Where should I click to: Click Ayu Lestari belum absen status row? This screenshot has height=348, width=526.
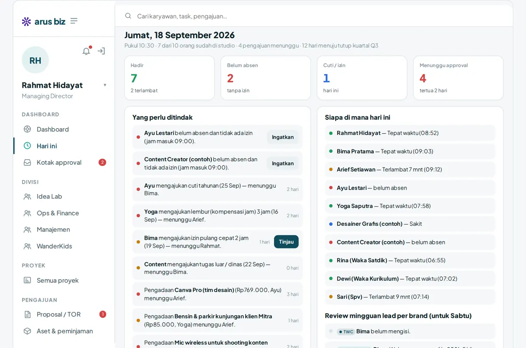410,188
